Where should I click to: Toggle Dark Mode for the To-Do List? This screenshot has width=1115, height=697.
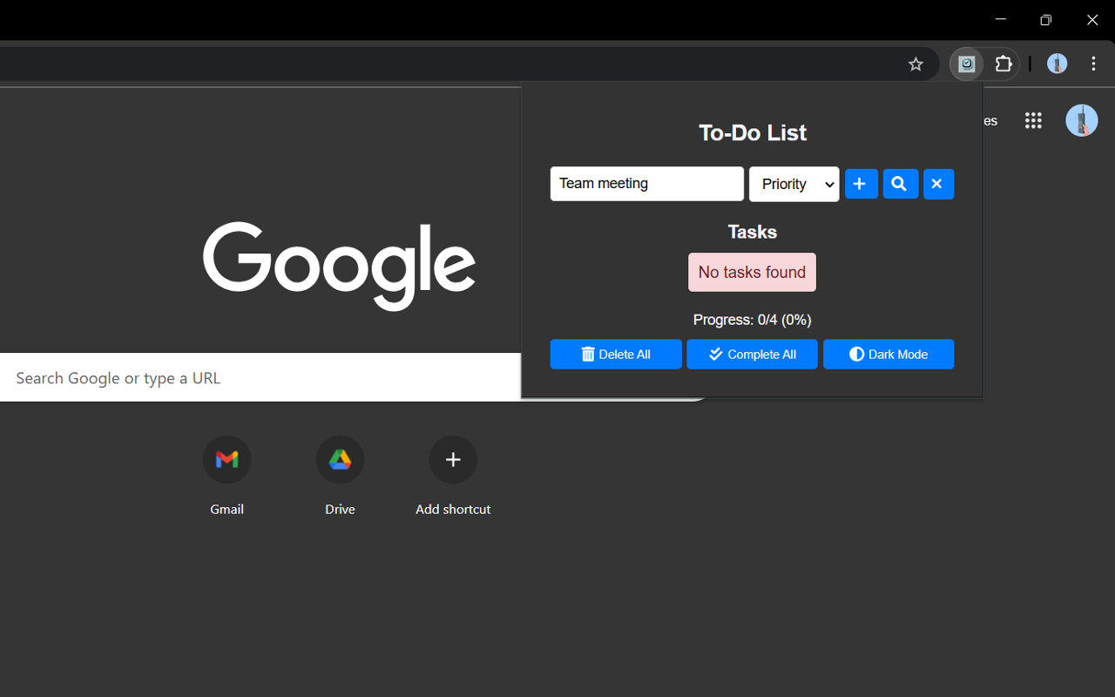(x=889, y=354)
